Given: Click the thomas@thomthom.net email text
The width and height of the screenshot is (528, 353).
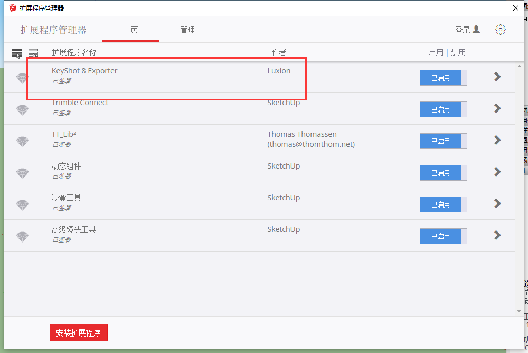Looking at the screenshot, I should (x=311, y=144).
